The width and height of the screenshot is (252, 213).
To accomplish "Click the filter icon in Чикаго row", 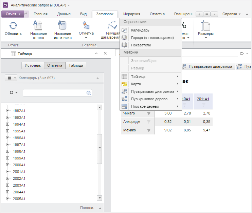I will point(148,113).
